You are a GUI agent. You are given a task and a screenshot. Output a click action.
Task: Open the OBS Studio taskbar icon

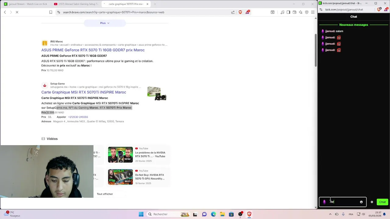tap(240, 214)
